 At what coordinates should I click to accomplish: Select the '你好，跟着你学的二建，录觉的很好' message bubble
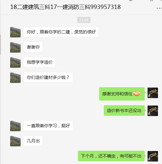click(x=61, y=32)
